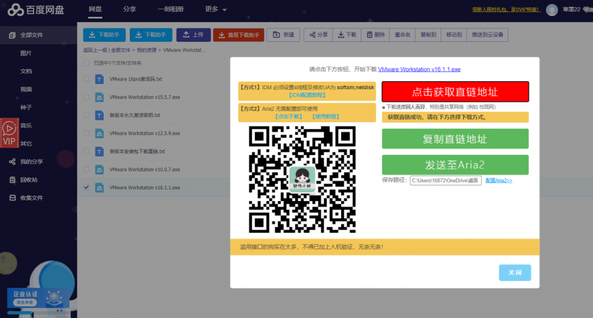
Task: Click the 推送到云设备 button
Action: point(488,35)
